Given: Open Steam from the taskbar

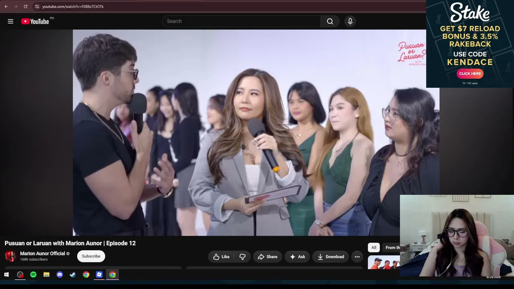Looking at the screenshot, I should click(73, 275).
